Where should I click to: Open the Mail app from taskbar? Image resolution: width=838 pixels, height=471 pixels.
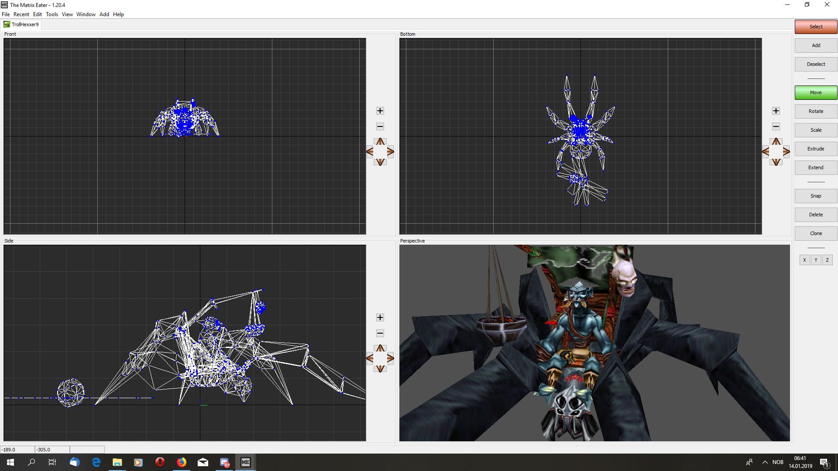click(x=203, y=462)
